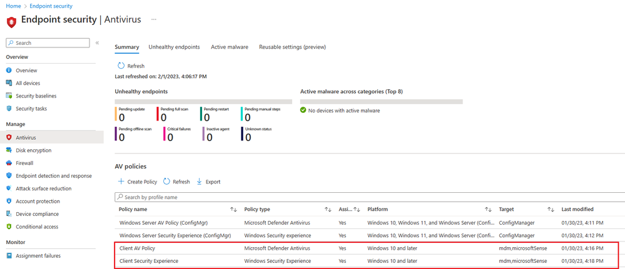Open Windows Server AV Policy (ConfigMgr)
The height and width of the screenshot is (269, 625).
[x=163, y=223]
